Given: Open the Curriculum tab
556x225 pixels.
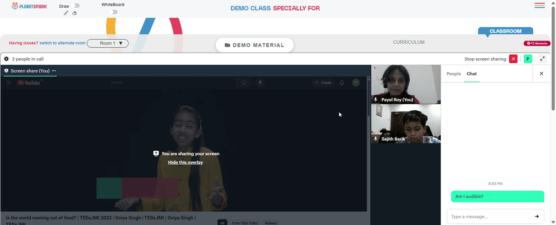Looking at the screenshot, I should pos(409,42).
